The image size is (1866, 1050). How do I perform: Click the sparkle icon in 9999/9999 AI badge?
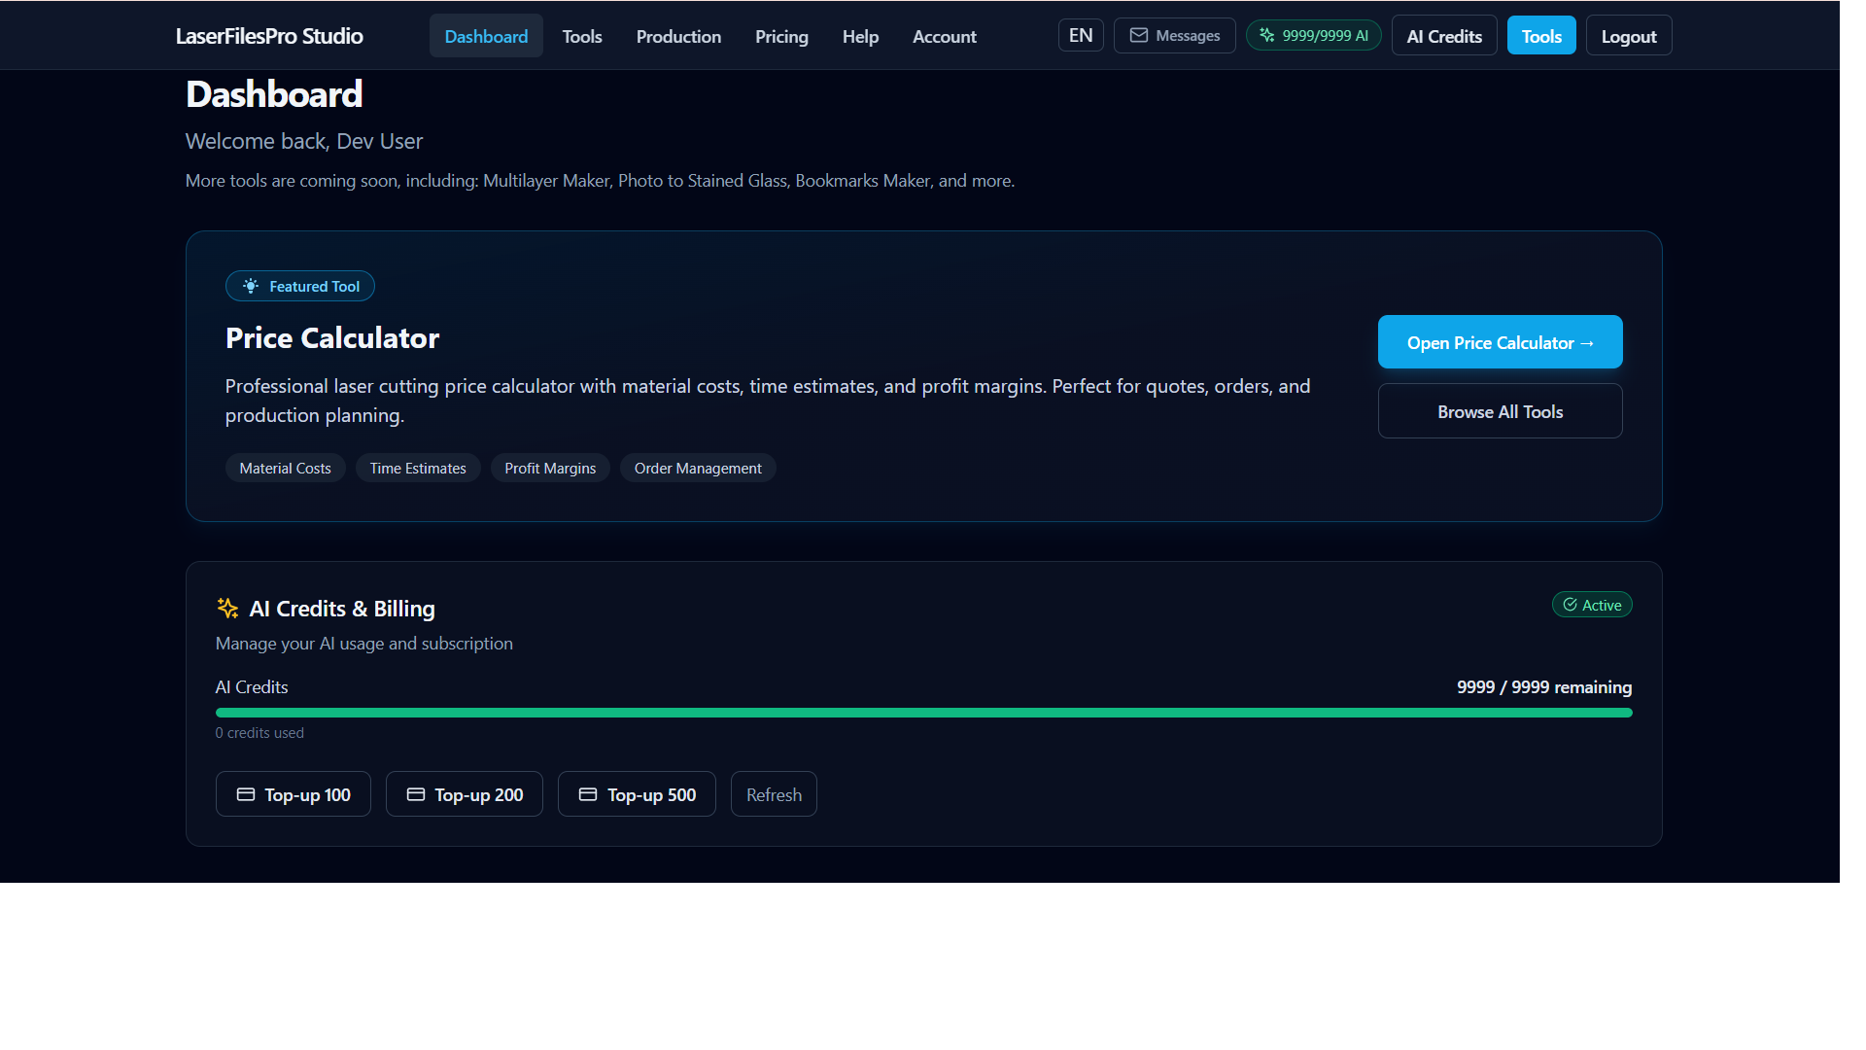(x=1266, y=36)
